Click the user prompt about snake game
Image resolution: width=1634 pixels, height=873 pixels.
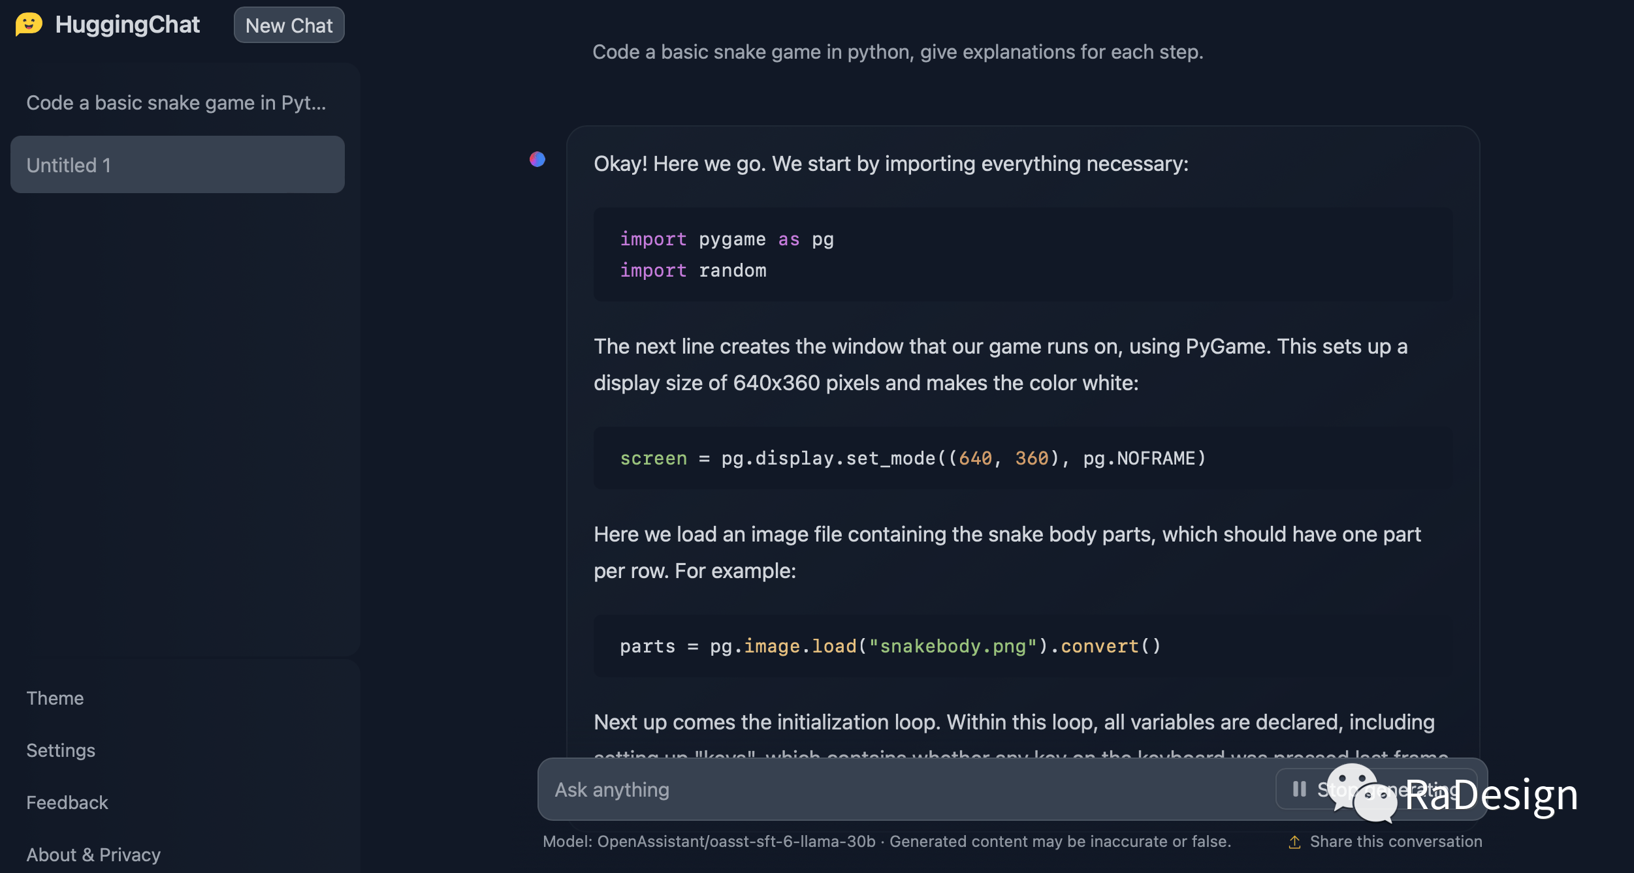(897, 52)
